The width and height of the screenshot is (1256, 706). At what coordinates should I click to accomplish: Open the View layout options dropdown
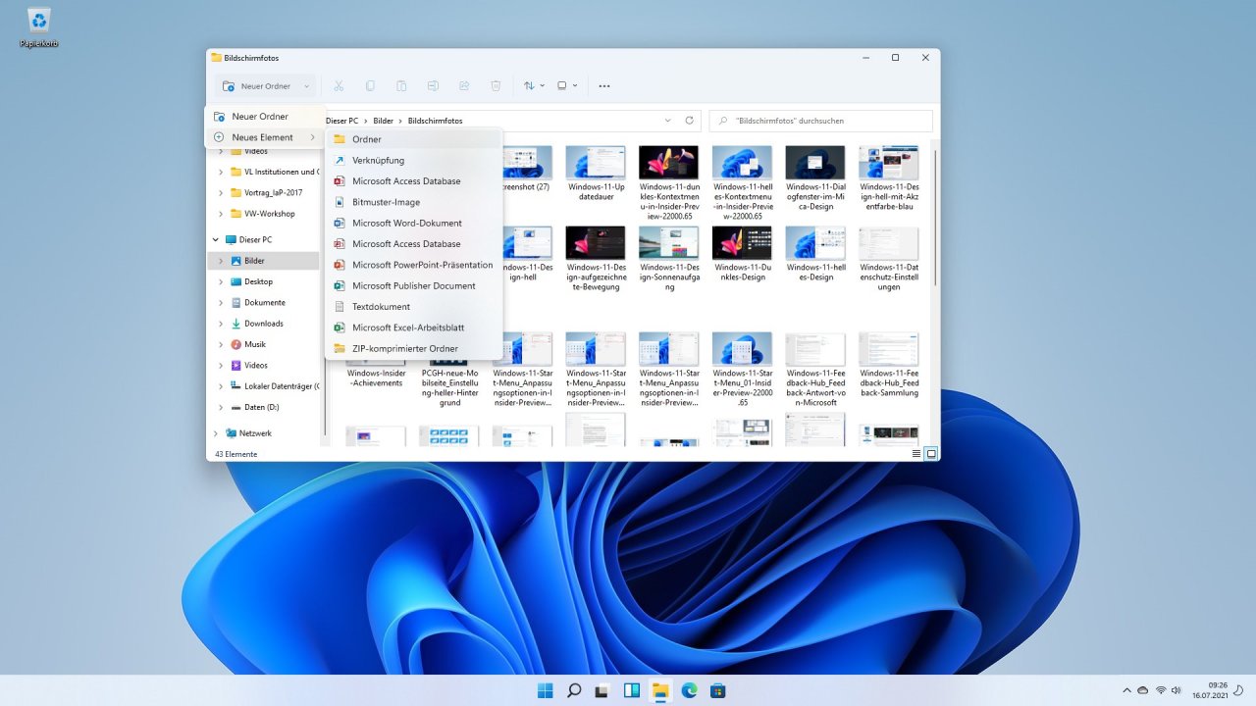[567, 86]
